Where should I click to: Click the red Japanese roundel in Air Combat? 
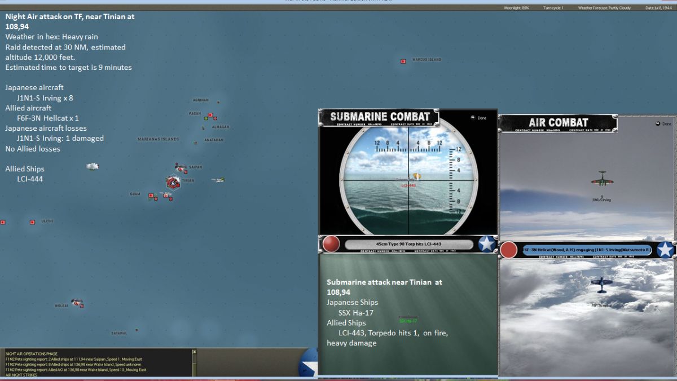tap(509, 250)
